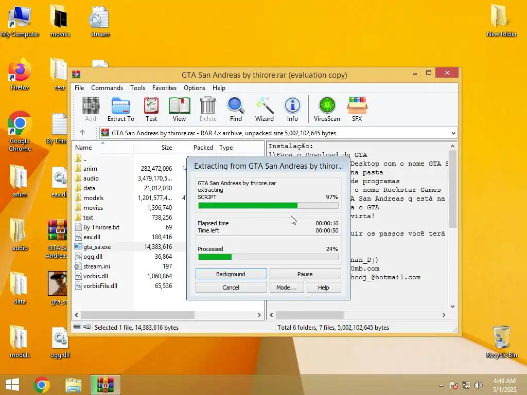Open the Options menu
Screen dimensions: 527x395
pos(194,87)
